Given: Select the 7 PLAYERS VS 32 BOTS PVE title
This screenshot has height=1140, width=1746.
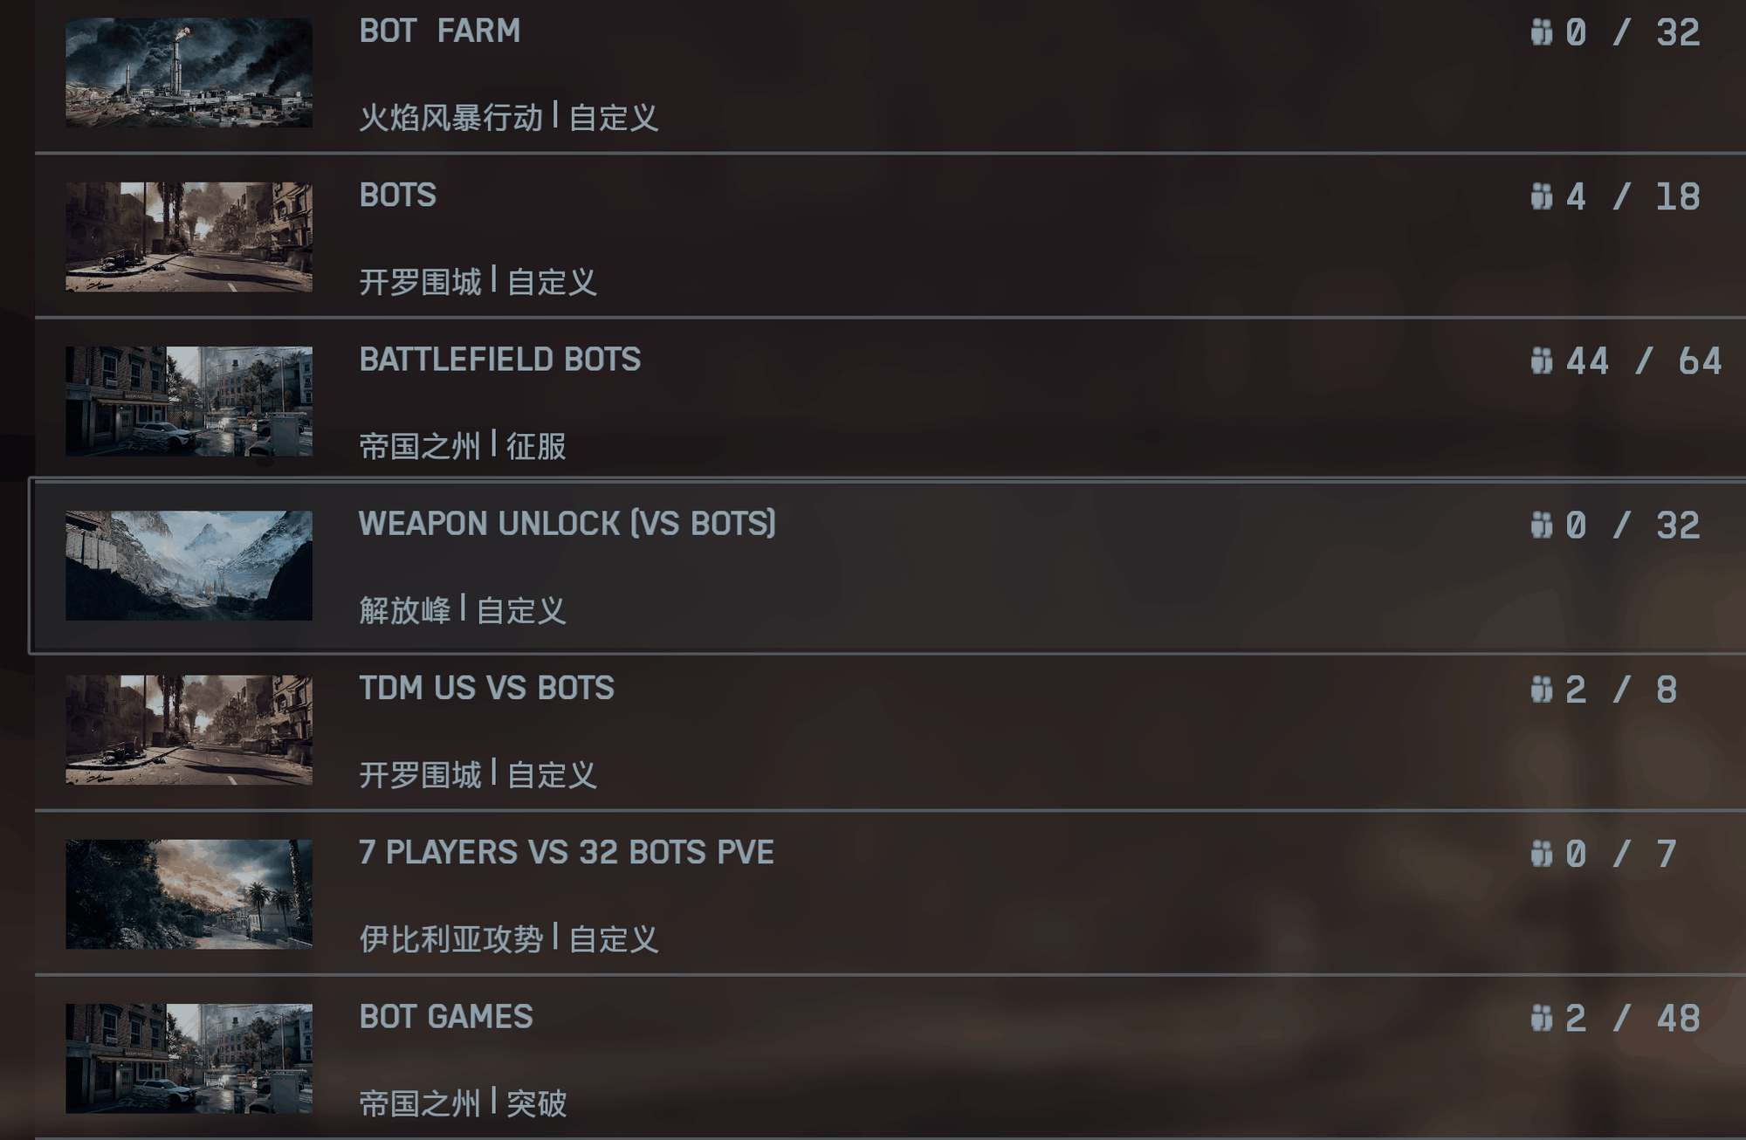Looking at the screenshot, I should point(566,853).
